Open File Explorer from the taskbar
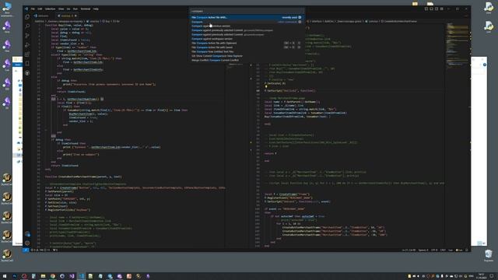The width and height of the screenshot is (498, 280). (x=43, y=276)
